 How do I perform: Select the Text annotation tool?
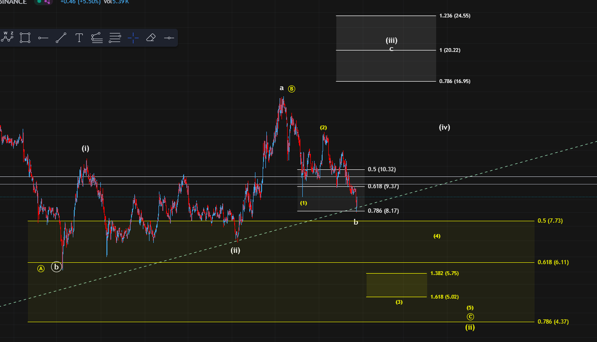pyautogui.click(x=79, y=38)
